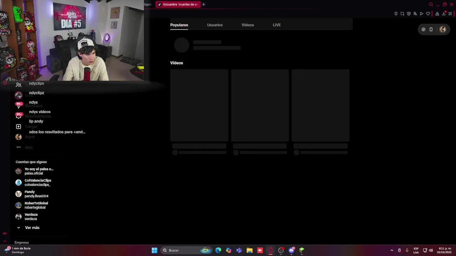Open the Verdeza followed account

click(27, 217)
